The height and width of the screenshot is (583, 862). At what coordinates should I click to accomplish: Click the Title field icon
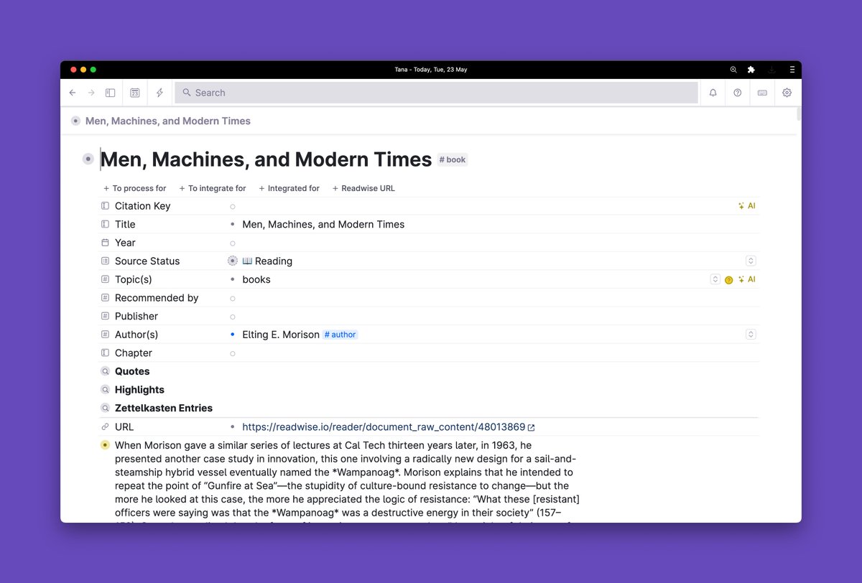click(x=105, y=225)
